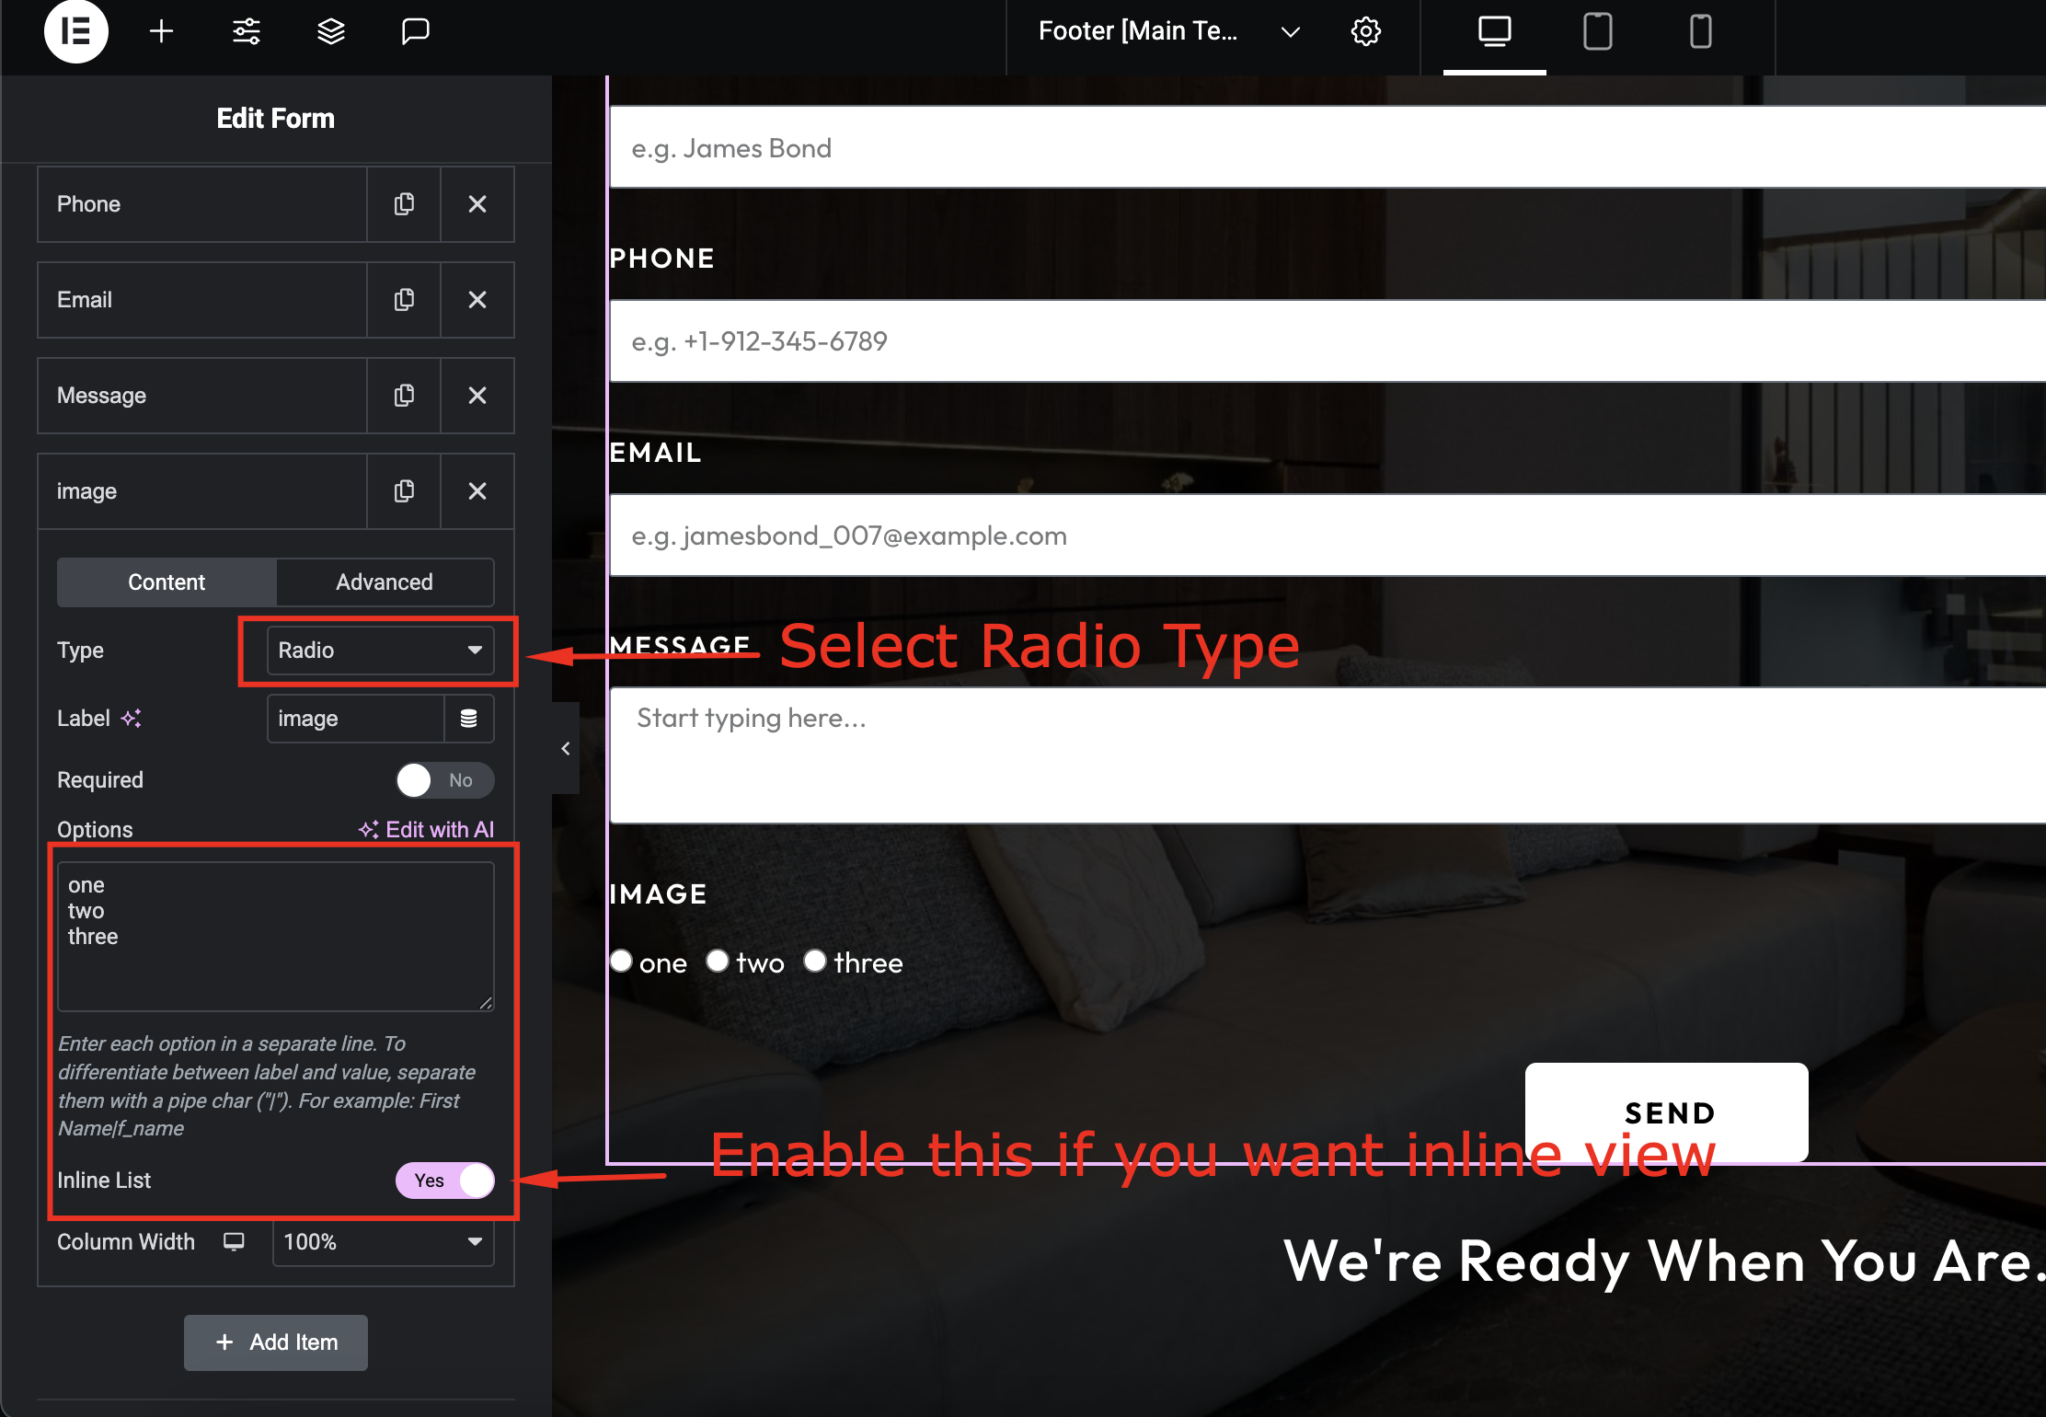The width and height of the screenshot is (2046, 1417).
Task: Remove the image field item
Action: coord(477,491)
